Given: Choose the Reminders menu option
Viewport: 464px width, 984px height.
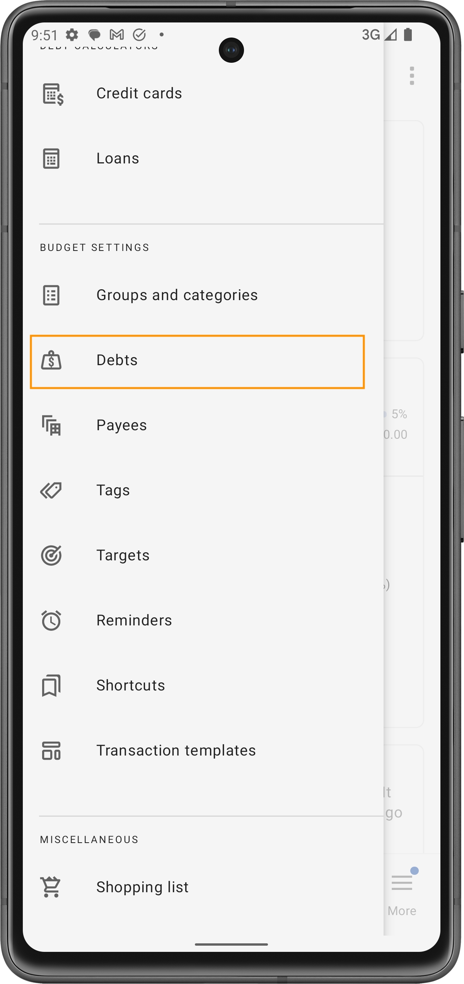Looking at the screenshot, I should tap(134, 620).
